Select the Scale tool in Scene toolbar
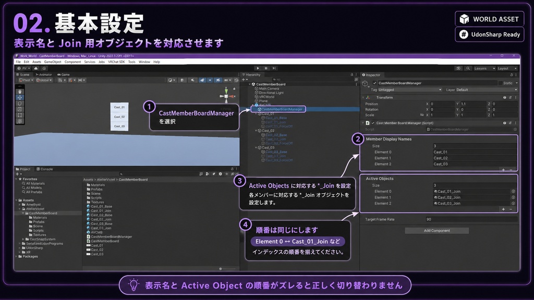 coord(20,109)
